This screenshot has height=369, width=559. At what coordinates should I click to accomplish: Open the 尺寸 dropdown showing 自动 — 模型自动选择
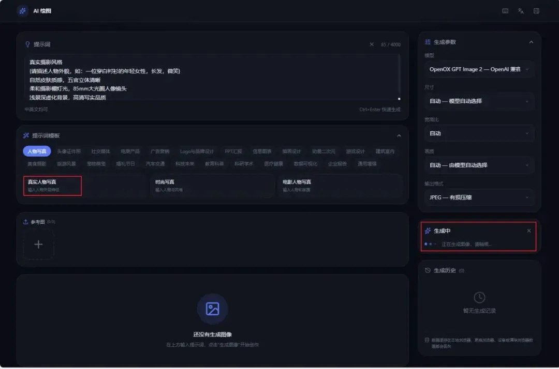click(x=479, y=101)
